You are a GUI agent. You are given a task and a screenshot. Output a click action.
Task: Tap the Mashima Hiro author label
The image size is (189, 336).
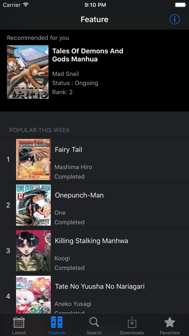73,167
